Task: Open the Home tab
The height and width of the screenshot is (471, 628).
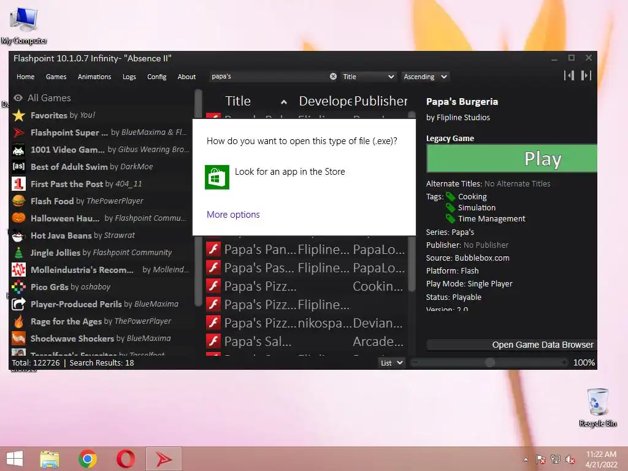Action: 25,77
